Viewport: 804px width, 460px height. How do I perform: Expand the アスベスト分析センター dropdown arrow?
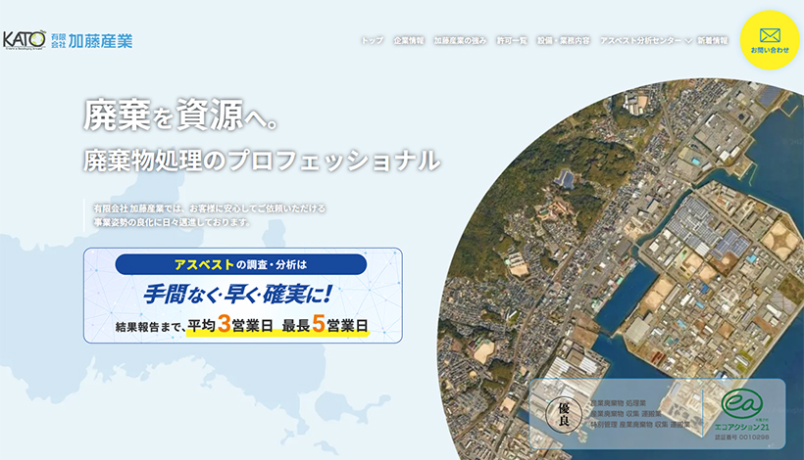coord(688,41)
